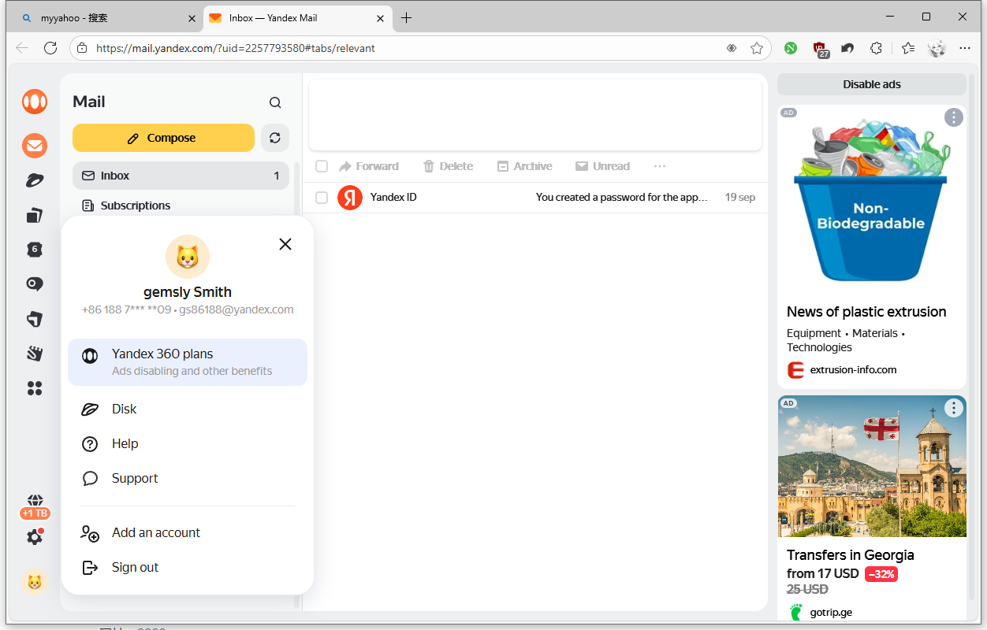The image size is (987, 630).
Task: Open the settings gear icon
Action: 35,537
